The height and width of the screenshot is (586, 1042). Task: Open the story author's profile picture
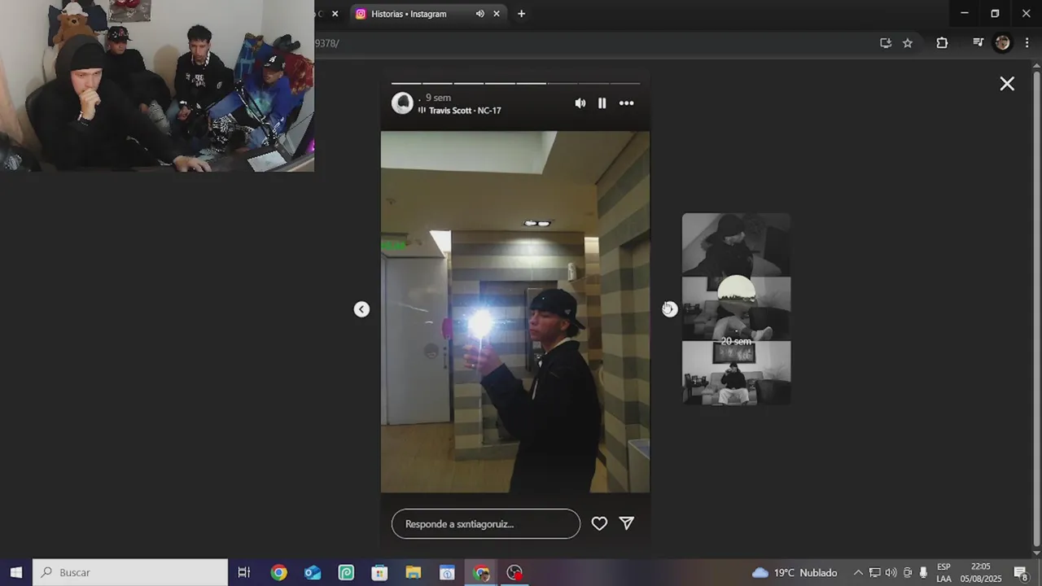click(x=402, y=103)
